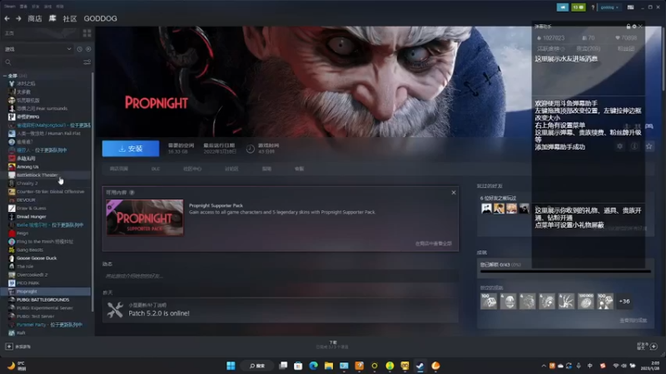Open friends and chat plus icon
Viewport: 666px width, 374px height.
tap(654, 347)
